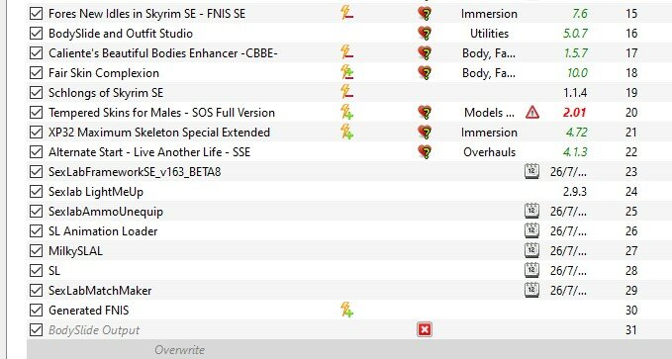The height and width of the screenshot is (359, 672).
Task: Click conflict icon on Tempered Skins for Males
Action: coord(346,112)
